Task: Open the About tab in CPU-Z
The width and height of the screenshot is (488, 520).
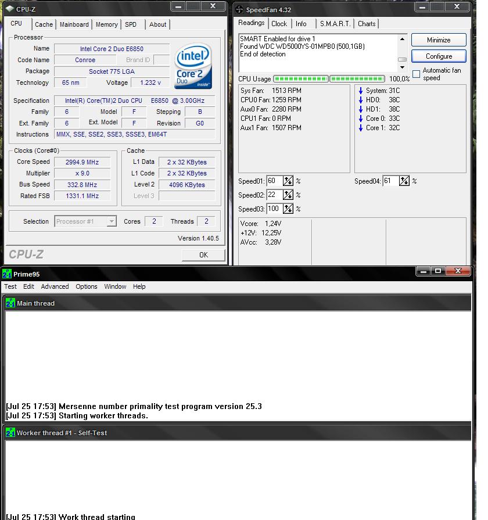Action: coord(157,24)
